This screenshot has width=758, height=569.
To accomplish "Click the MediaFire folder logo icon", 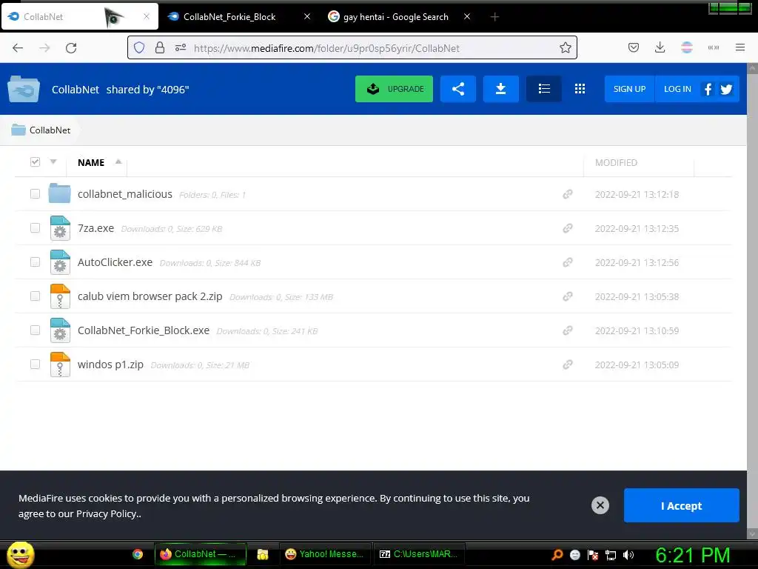I will point(23,89).
